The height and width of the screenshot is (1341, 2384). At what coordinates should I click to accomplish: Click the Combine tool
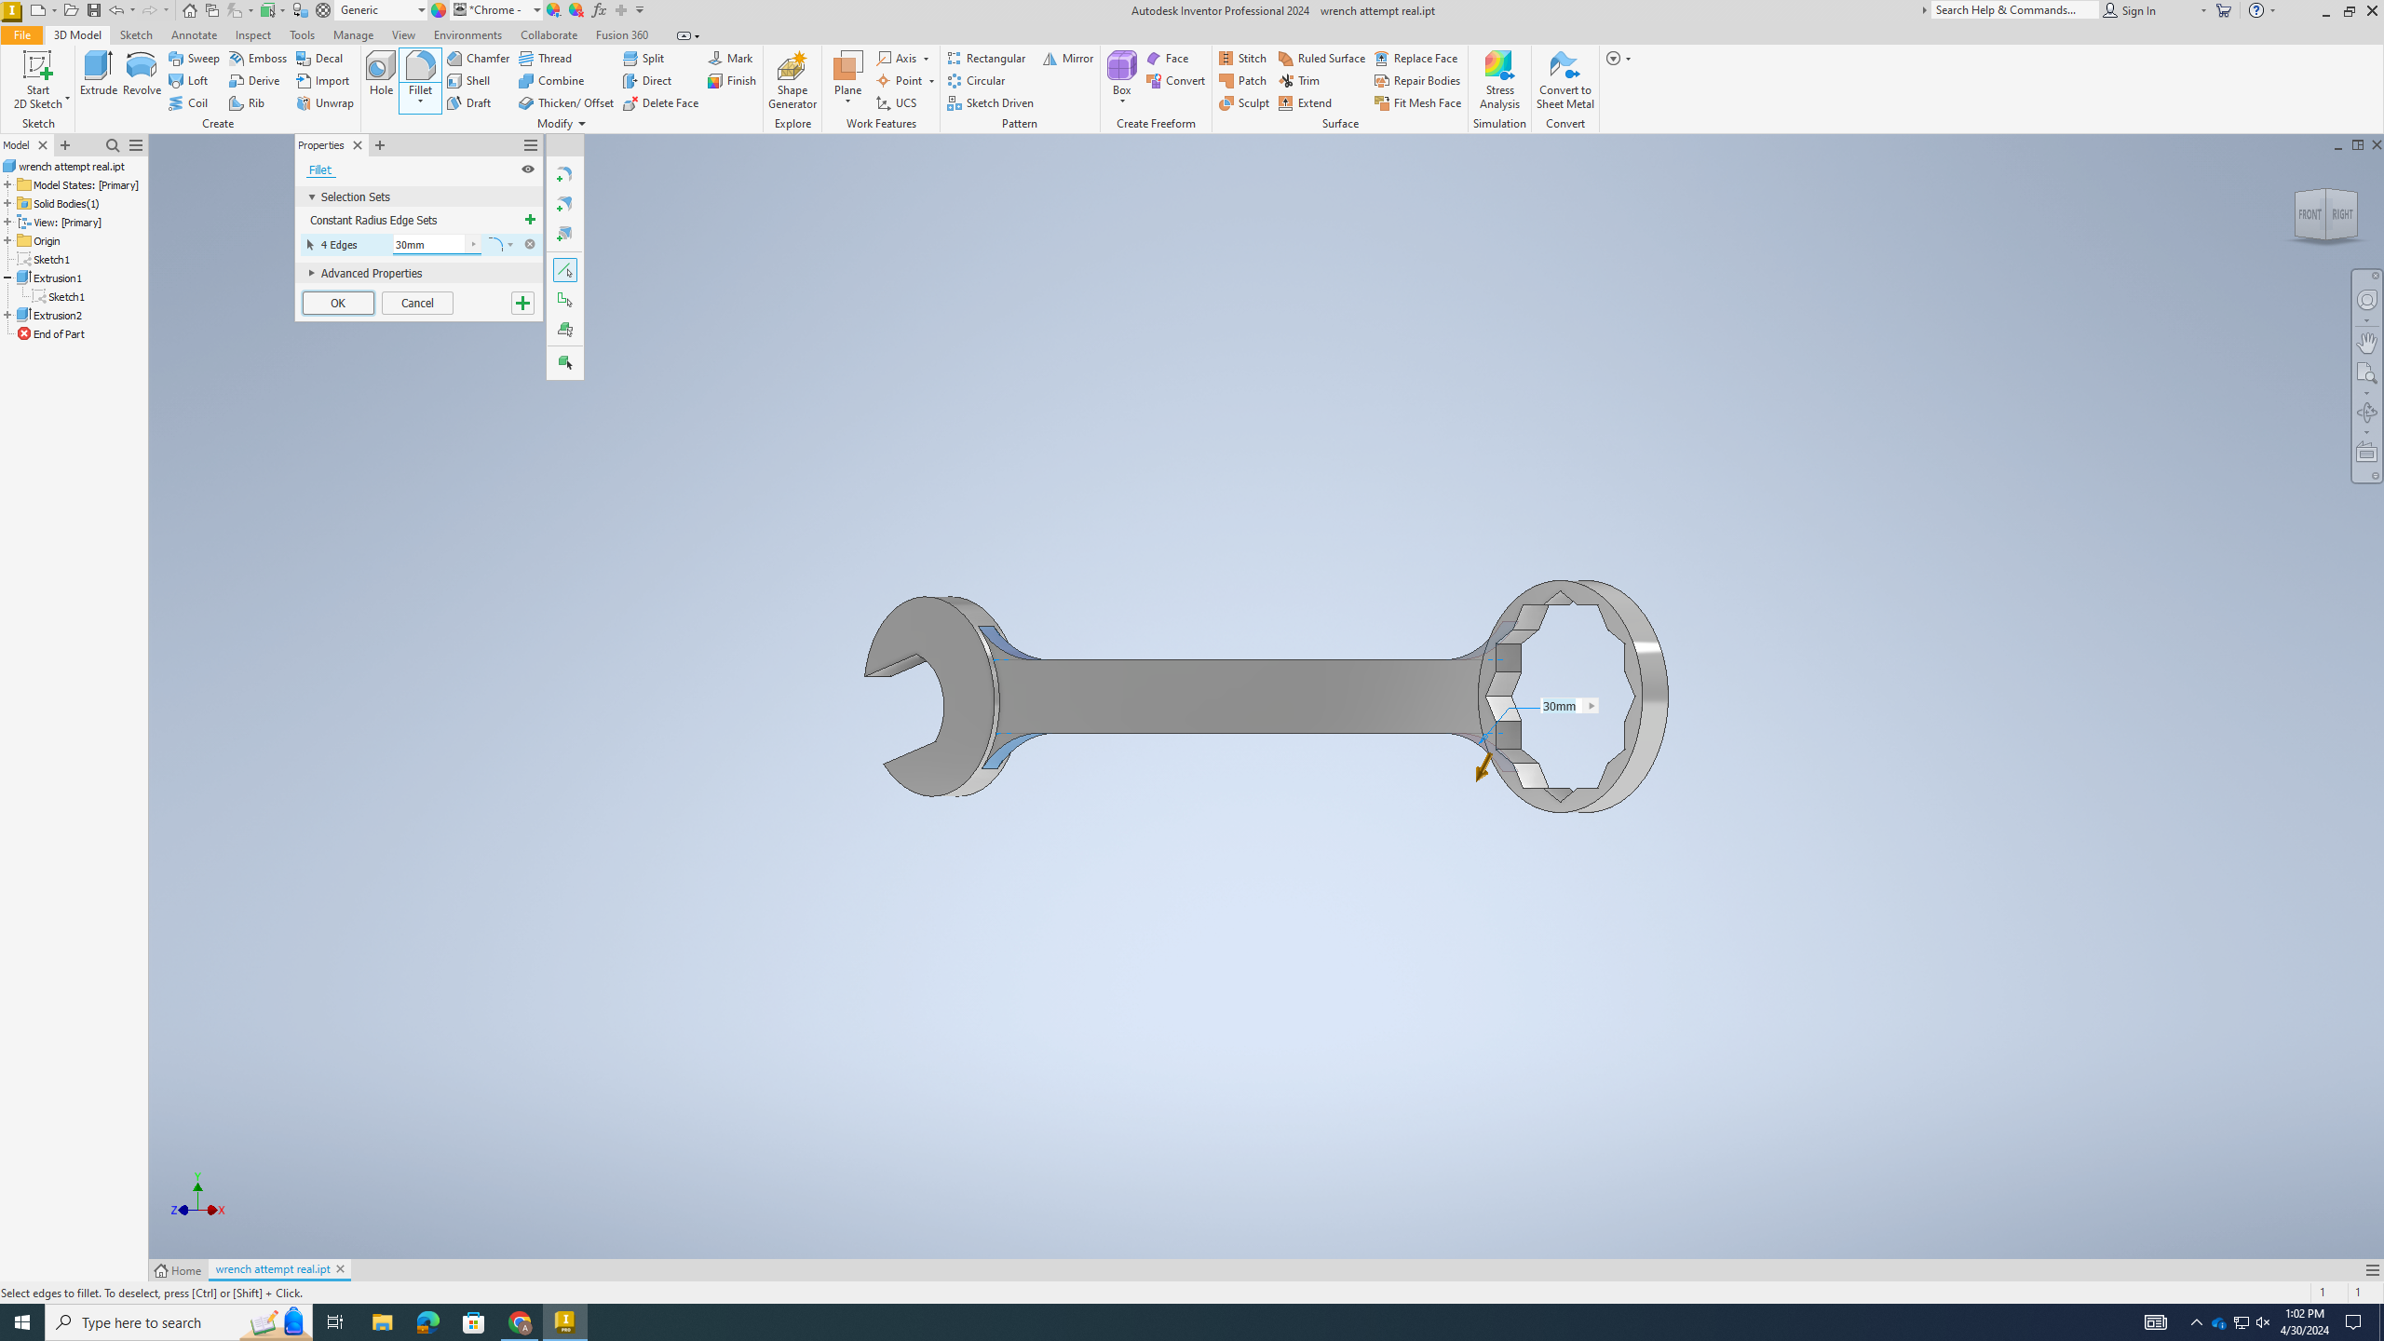click(x=551, y=80)
